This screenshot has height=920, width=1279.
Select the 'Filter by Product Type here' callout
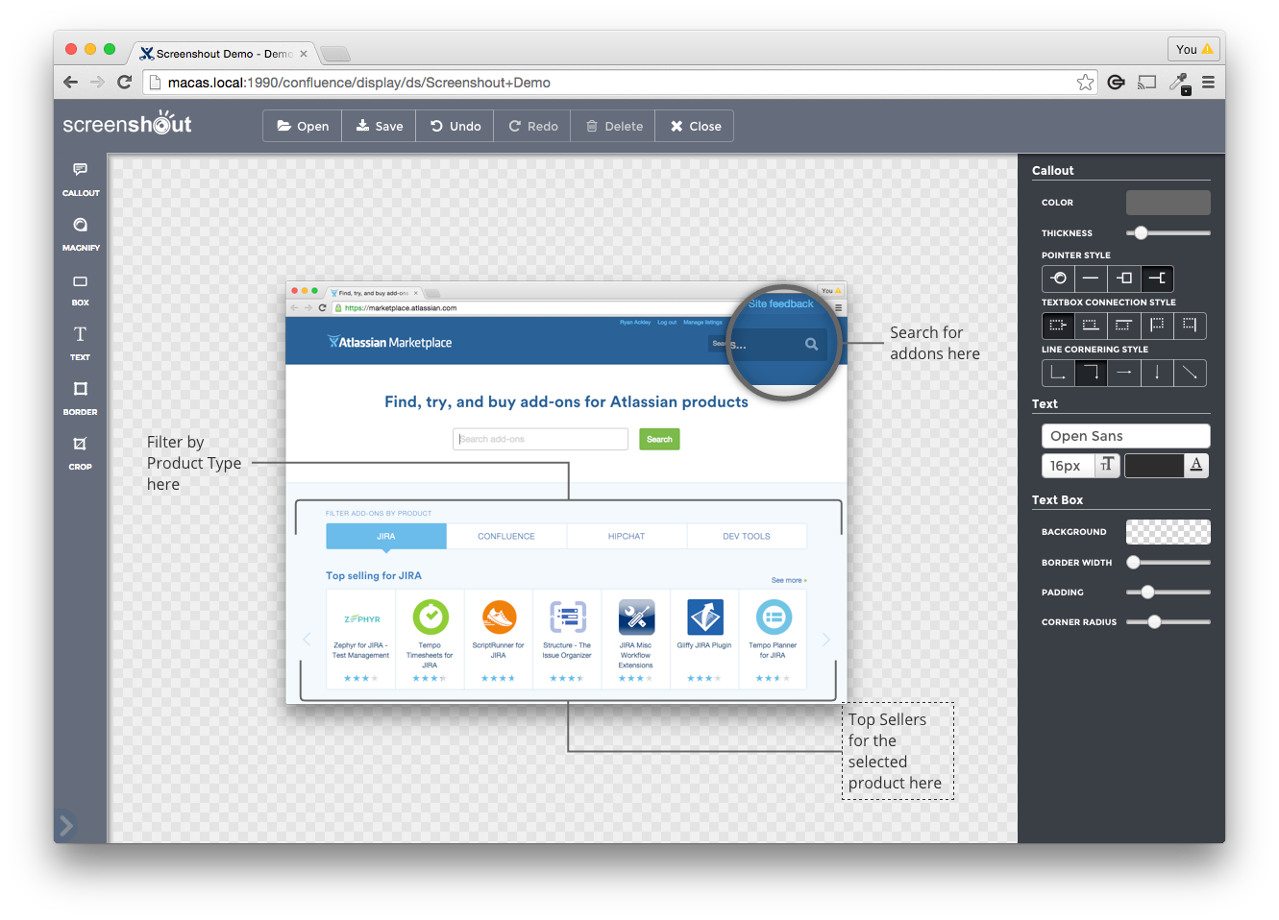pos(194,463)
